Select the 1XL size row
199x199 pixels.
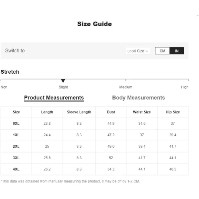point(95,135)
